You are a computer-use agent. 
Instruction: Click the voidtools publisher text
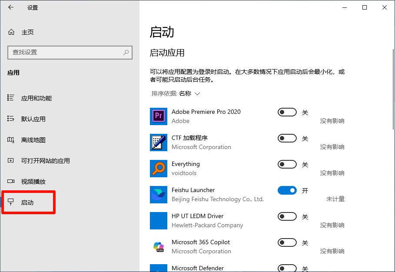(184, 173)
